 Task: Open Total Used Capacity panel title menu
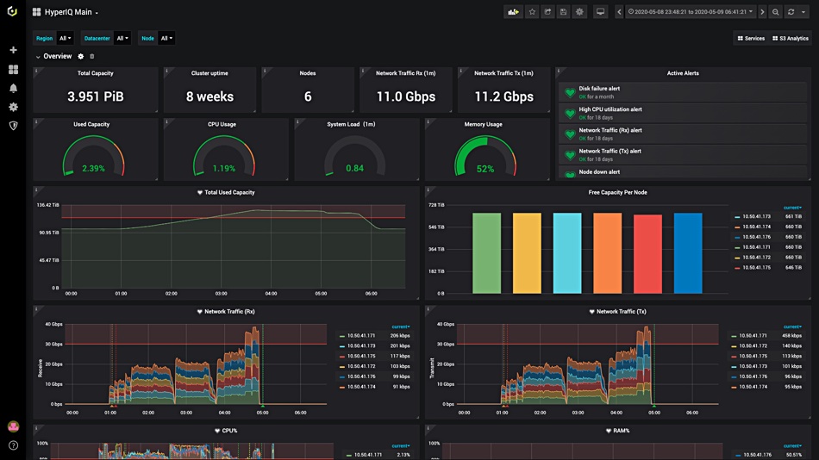(x=226, y=193)
